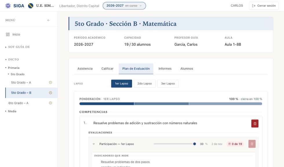Delete competencia 1 with red trash button

(x=255, y=123)
